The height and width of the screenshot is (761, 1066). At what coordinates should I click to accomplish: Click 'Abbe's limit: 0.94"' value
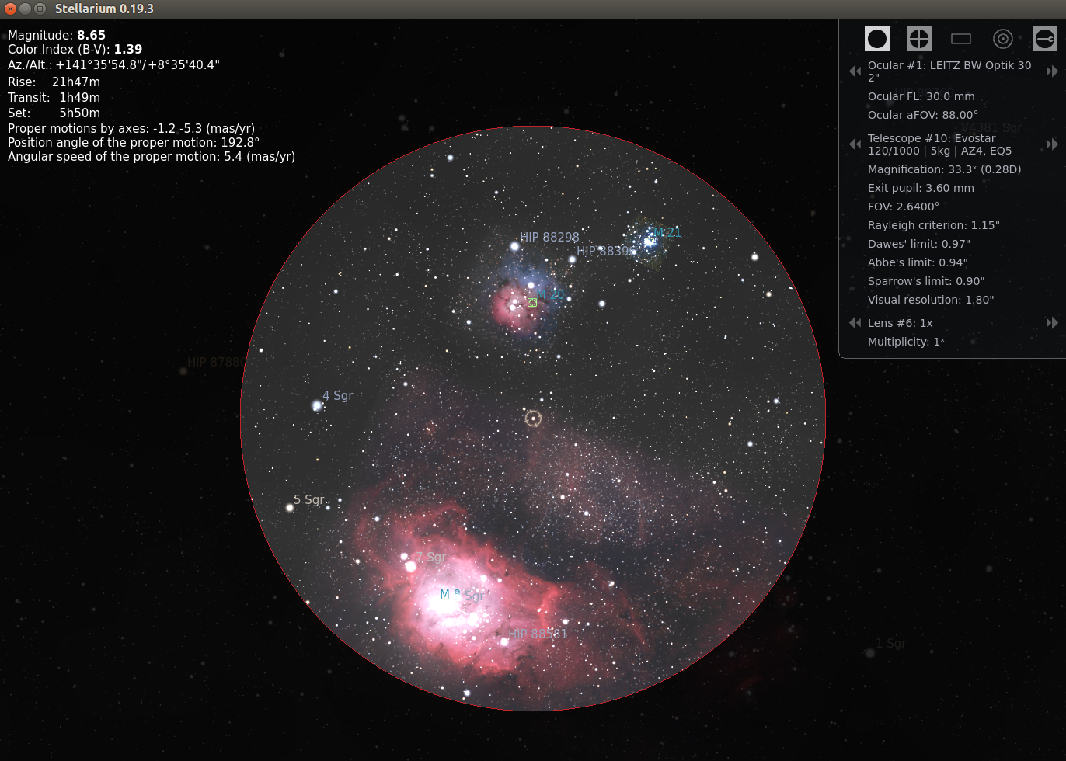(918, 262)
